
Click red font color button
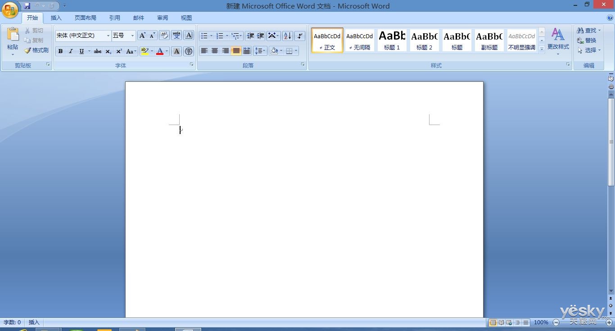(x=160, y=51)
